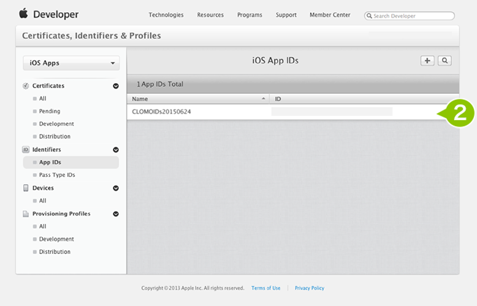Viewport: 477px width, 306px height.
Task: Click the ID column header
Action: click(x=364, y=99)
